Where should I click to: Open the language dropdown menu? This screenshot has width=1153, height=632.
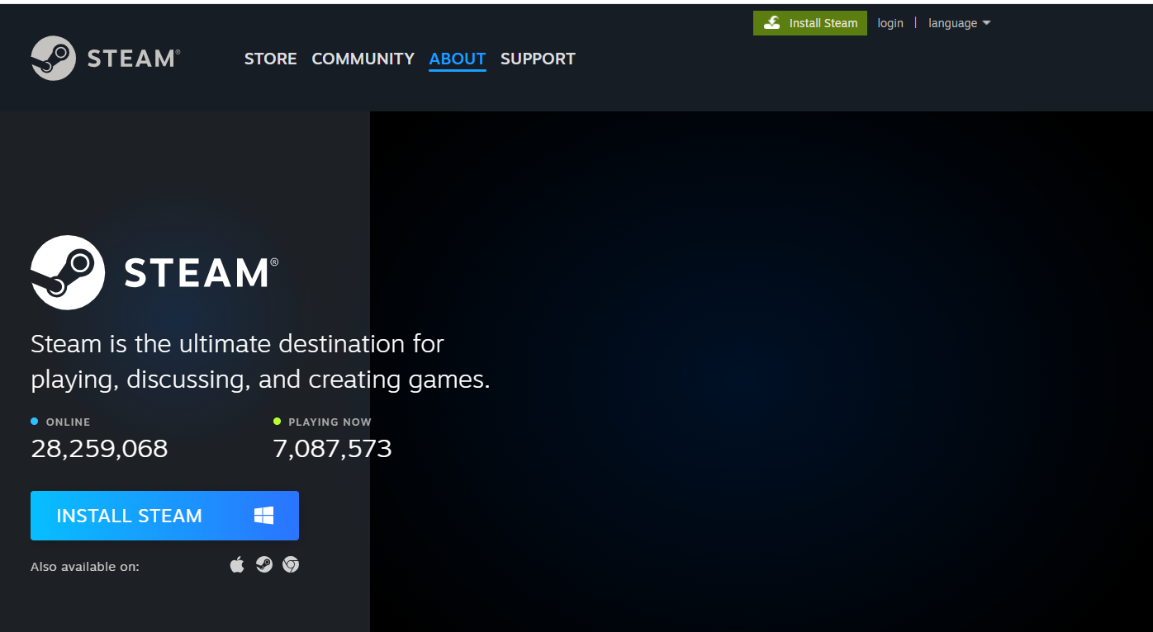[952, 23]
